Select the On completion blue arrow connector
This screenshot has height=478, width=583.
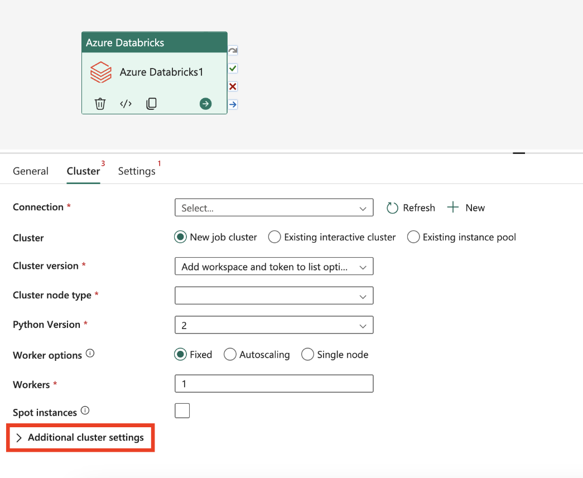[233, 104]
